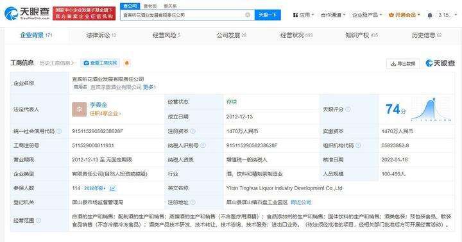This screenshot has width=462, height=242.
Task: Click the 附近公司 link
Action: pyautogui.click(x=301, y=202)
